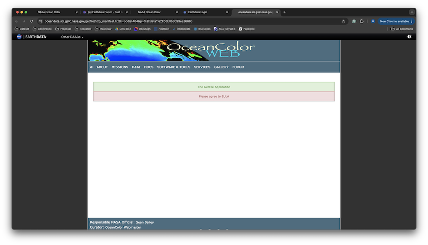Image resolution: width=428 pixels, height=245 pixels.
Task: Switch to the first NASA Ocean Color tab
Action: coord(49,12)
